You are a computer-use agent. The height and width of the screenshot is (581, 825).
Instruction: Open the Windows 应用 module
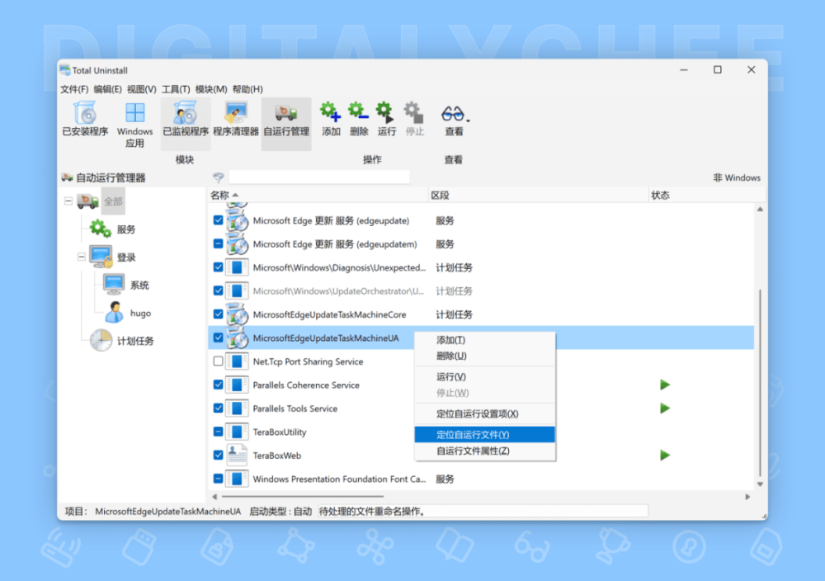coord(134,124)
